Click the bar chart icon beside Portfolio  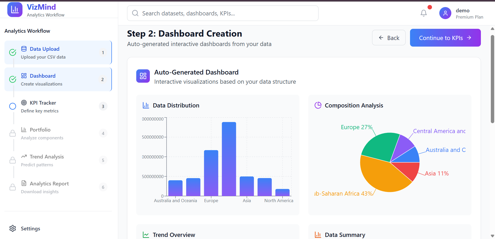point(24,129)
